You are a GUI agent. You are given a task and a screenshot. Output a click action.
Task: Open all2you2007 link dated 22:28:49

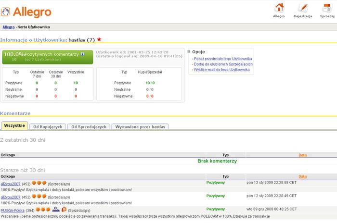point(11,197)
